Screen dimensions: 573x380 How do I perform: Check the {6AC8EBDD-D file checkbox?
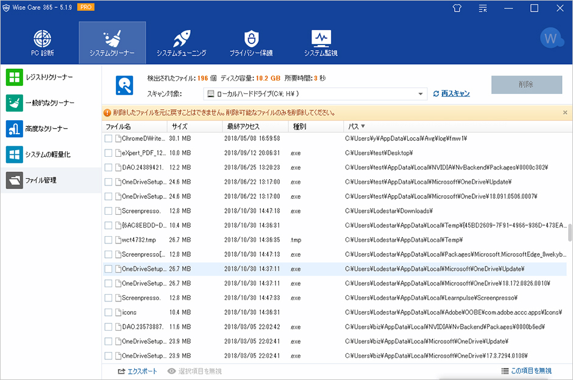[108, 225]
